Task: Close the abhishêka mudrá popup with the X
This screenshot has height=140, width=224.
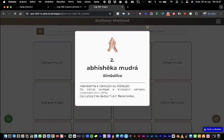Action: tap(147, 27)
